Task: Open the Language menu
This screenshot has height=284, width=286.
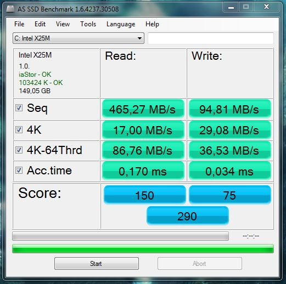Action: pos(121,24)
